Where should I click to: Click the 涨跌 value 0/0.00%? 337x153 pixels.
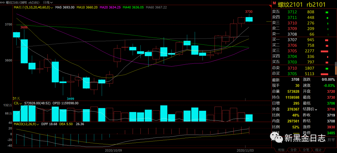328,80
